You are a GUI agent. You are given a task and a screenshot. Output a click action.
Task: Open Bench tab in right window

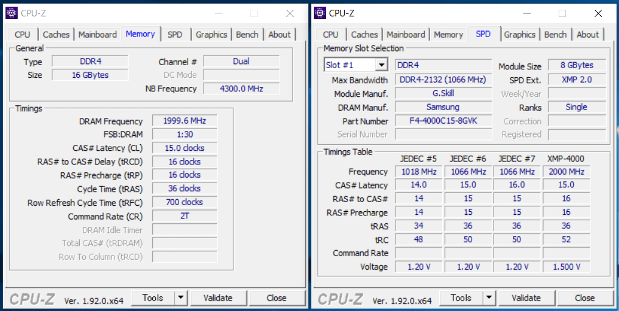tap(556, 35)
